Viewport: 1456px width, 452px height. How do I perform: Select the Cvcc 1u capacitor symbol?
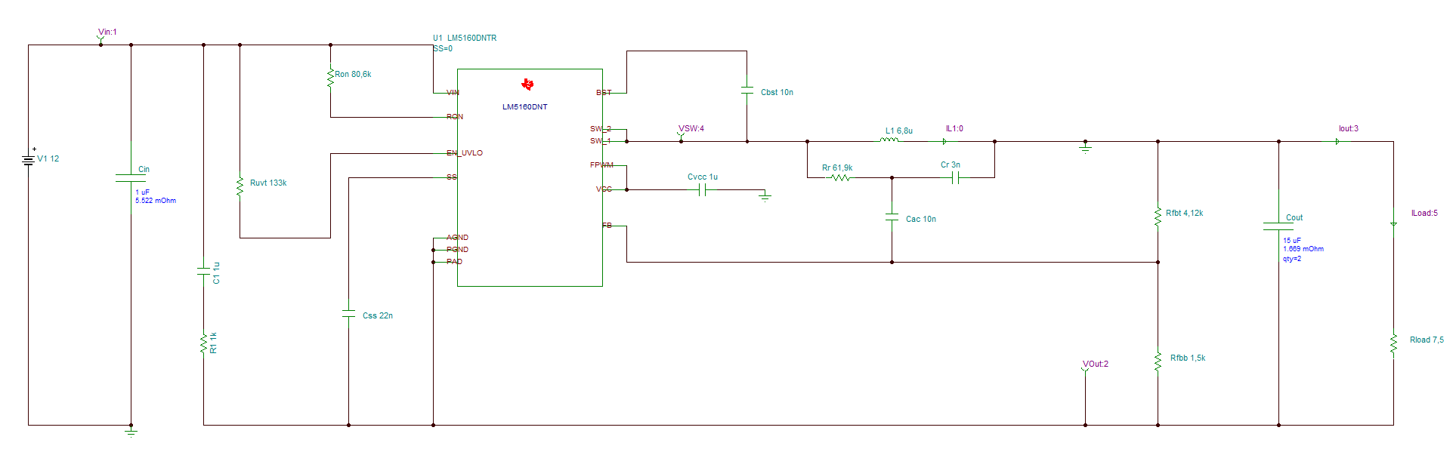coord(702,190)
